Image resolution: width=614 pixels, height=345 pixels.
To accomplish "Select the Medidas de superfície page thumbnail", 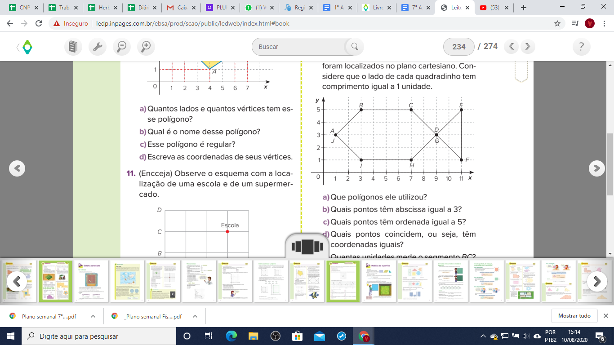I will [379, 281].
